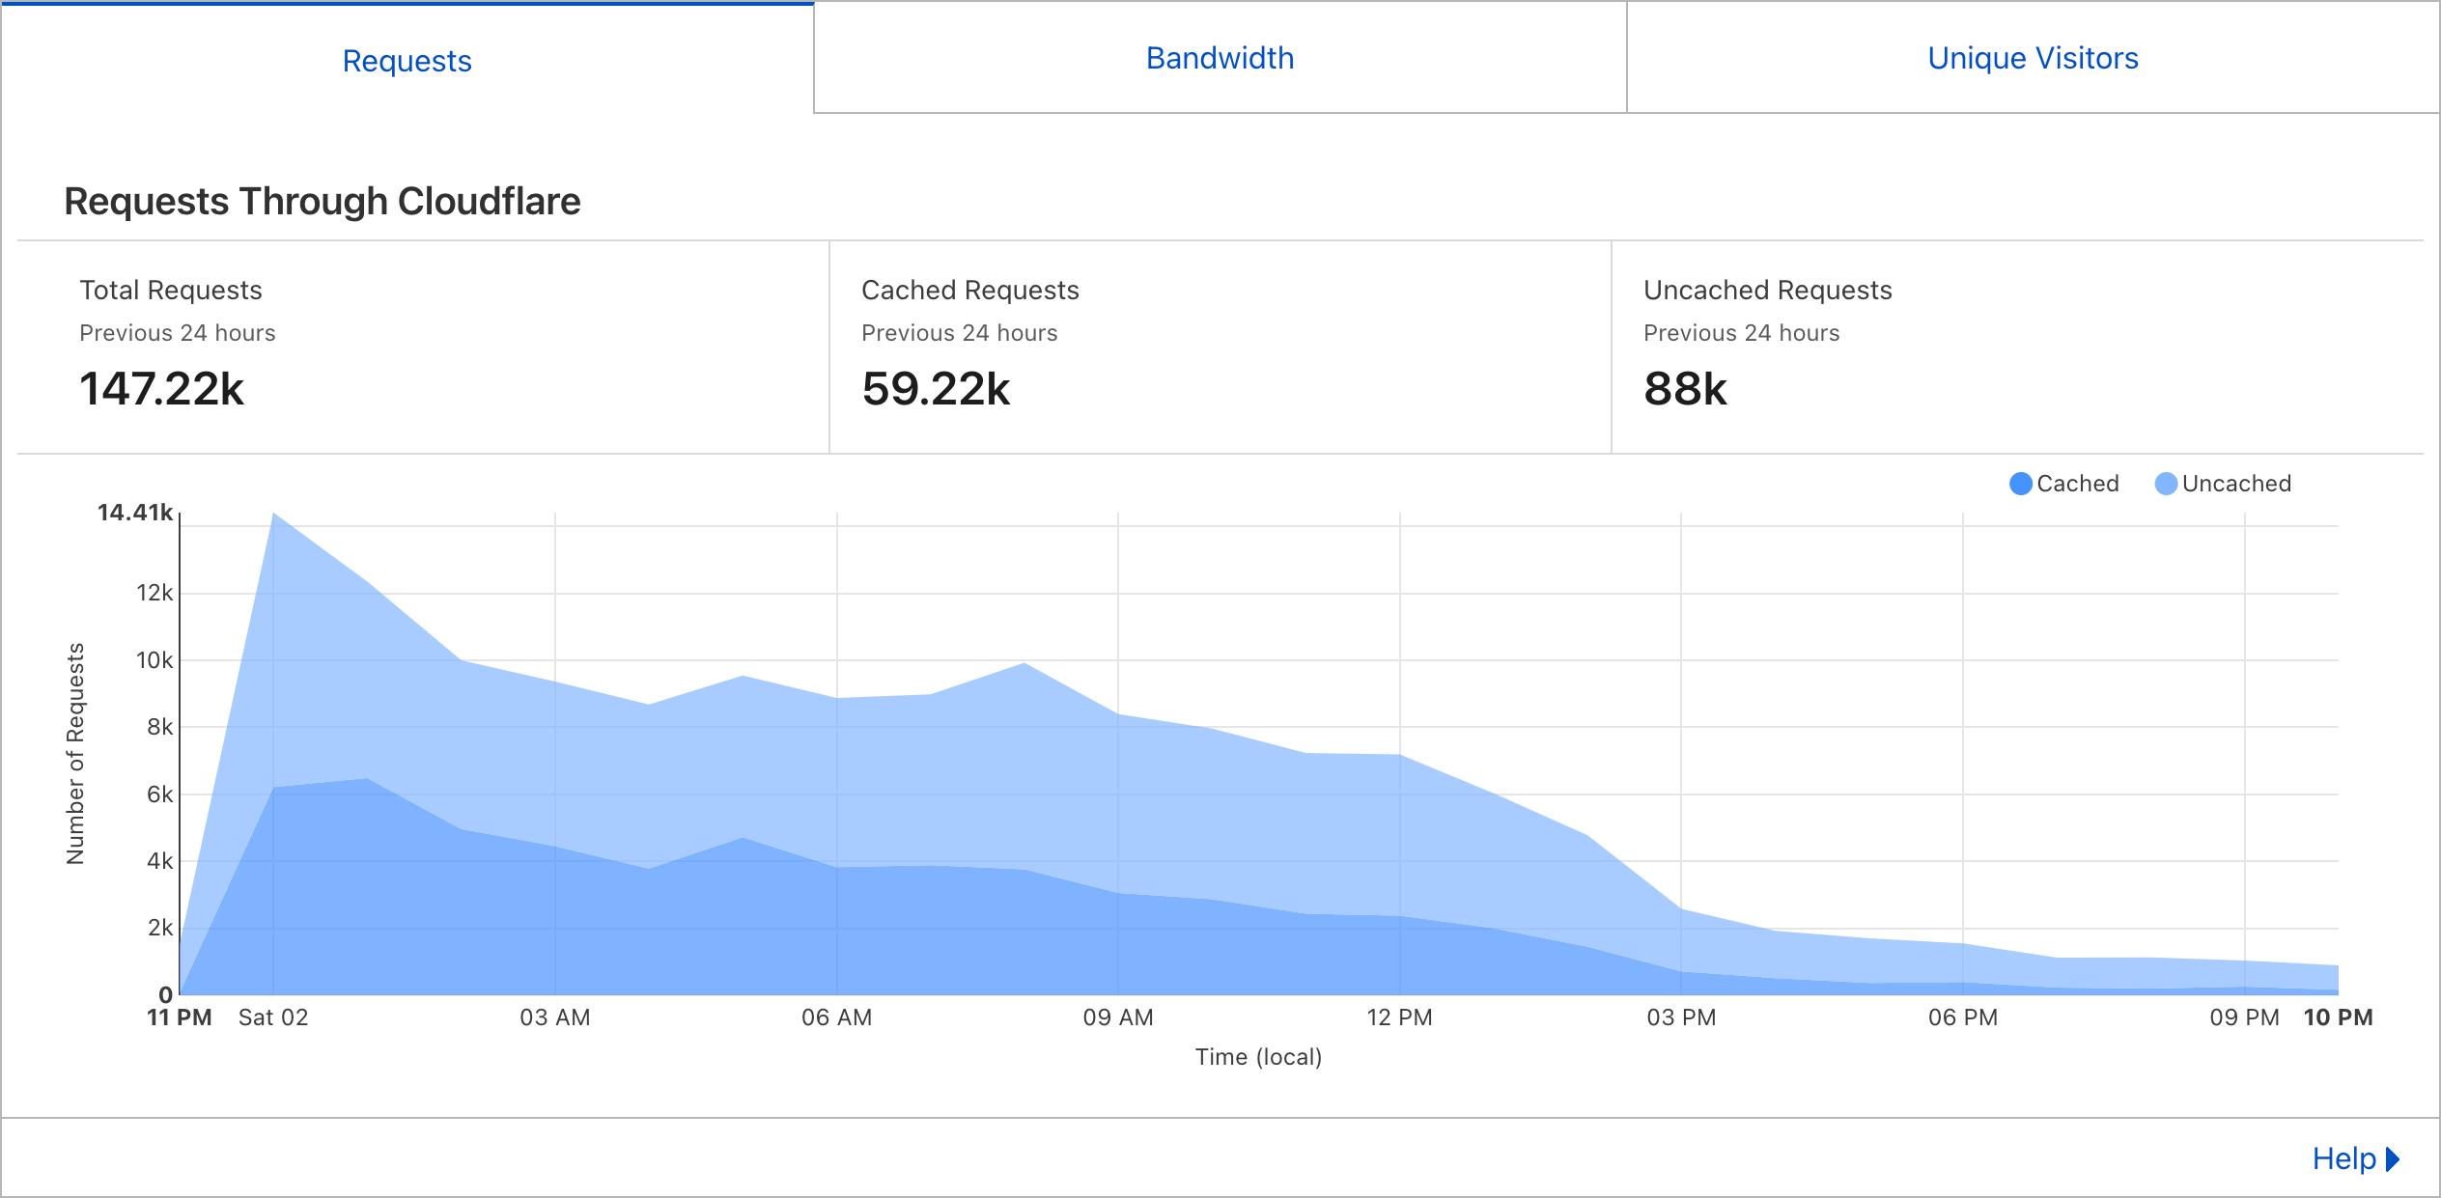This screenshot has height=1198, width=2441.
Task: Click the 12 PM time axis label
Action: pos(1399,1017)
